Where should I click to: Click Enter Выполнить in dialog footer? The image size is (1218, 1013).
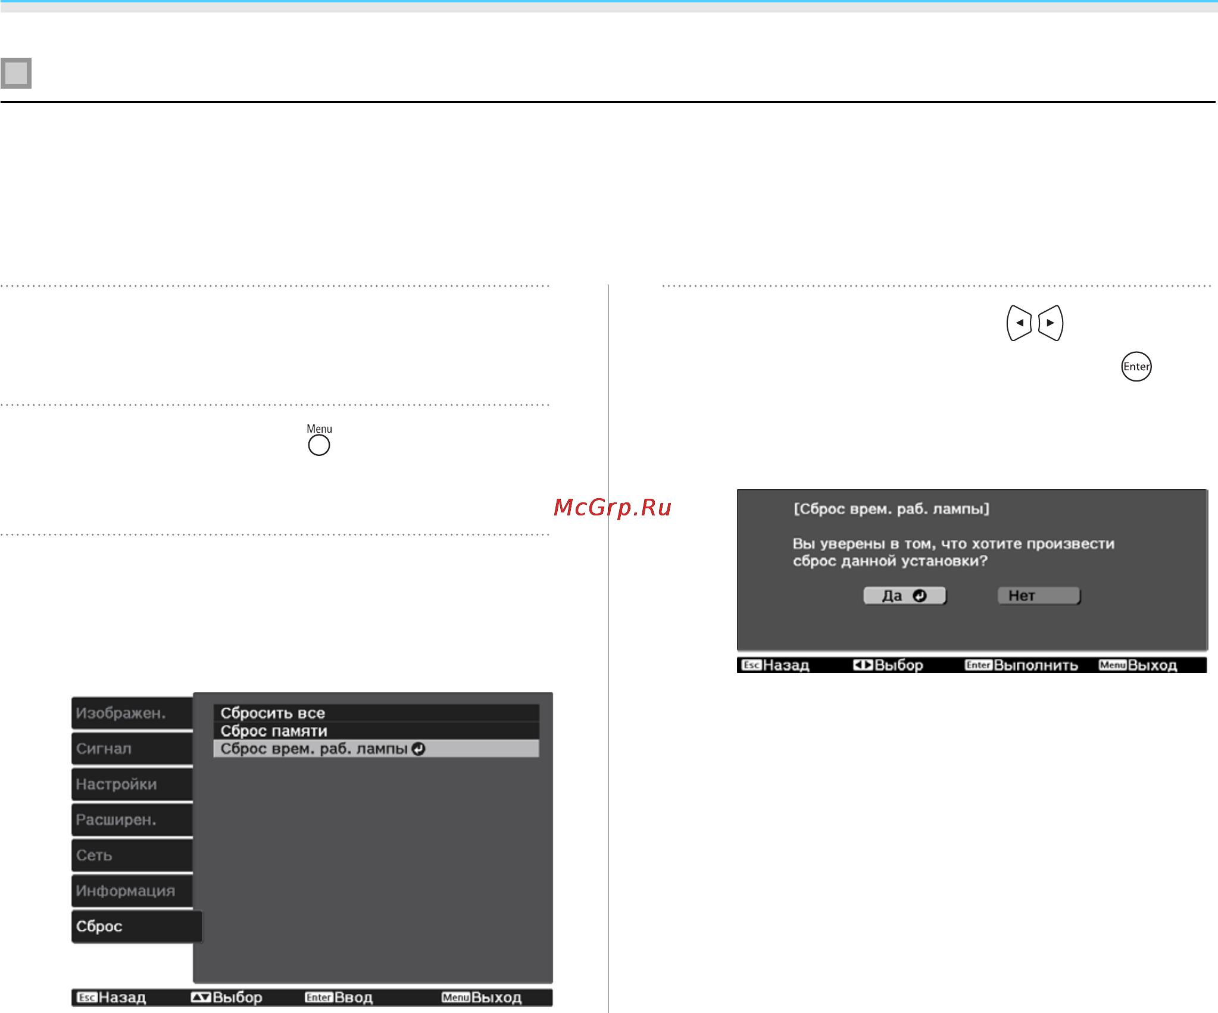1022,665
